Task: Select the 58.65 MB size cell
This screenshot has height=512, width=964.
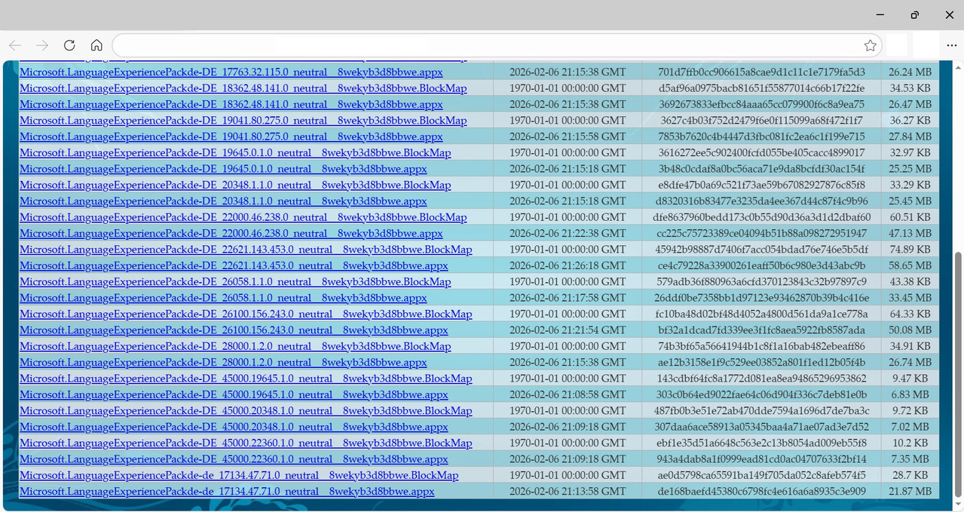Action: [910, 266]
